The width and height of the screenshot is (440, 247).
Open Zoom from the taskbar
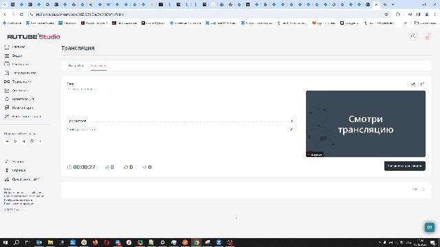219,242
